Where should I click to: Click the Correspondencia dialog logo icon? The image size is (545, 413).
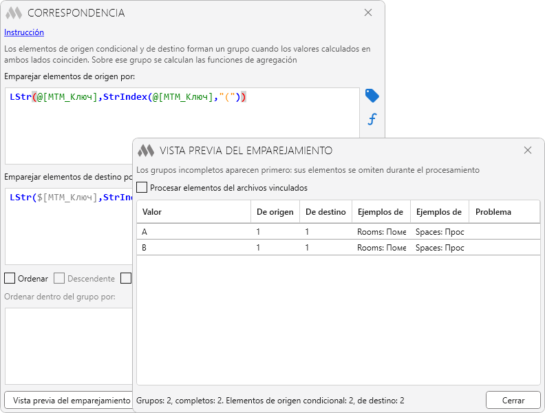pos(14,13)
